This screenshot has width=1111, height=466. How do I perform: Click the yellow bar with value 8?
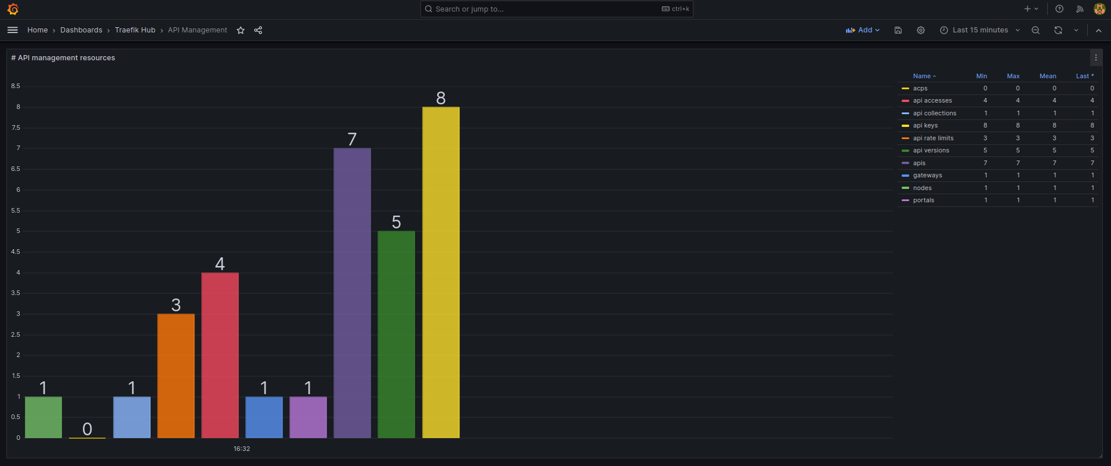[441, 272]
